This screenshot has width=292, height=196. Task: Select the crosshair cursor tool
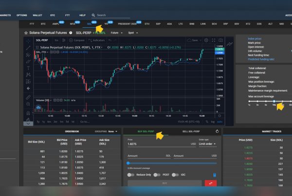coord(28,41)
